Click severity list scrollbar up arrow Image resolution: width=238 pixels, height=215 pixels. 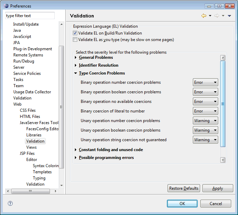[x=223, y=58]
